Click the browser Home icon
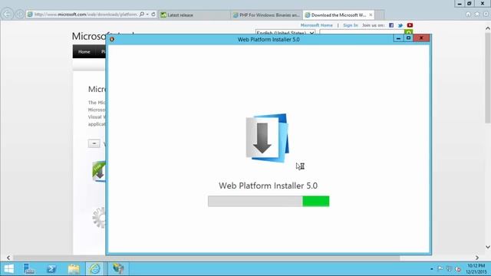 468,14
